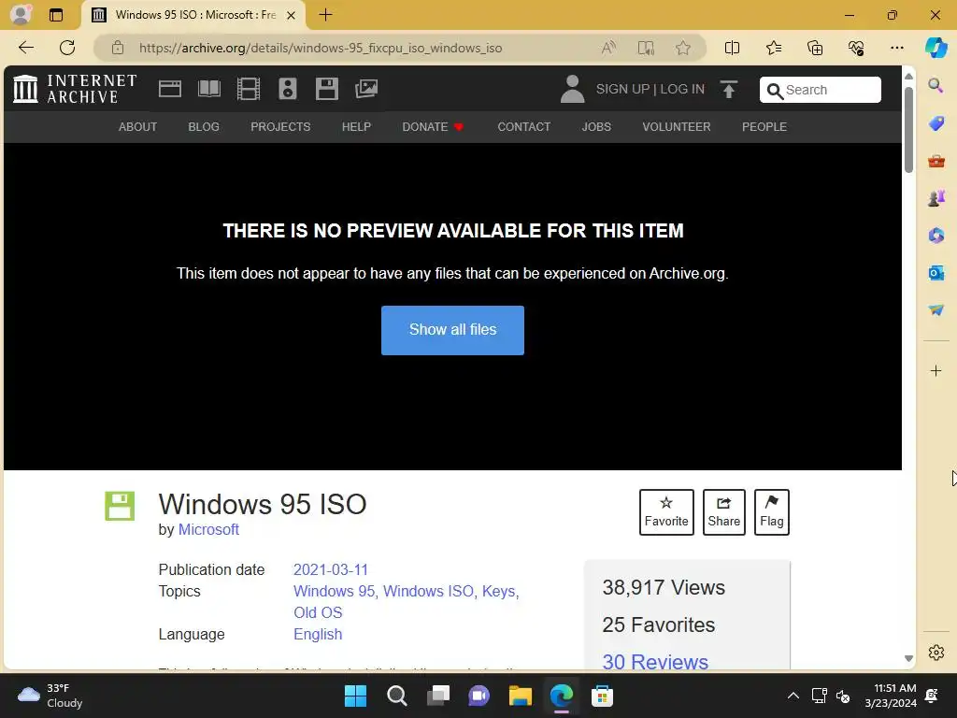Screen dimensions: 957x718
Task: Open the Edge sidebar search icon
Action: pyautogui.click(x=936, y=85)
